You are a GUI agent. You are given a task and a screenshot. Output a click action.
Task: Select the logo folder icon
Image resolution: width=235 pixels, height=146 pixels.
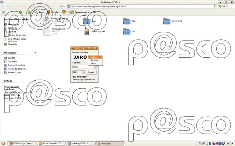click(87, 21)
